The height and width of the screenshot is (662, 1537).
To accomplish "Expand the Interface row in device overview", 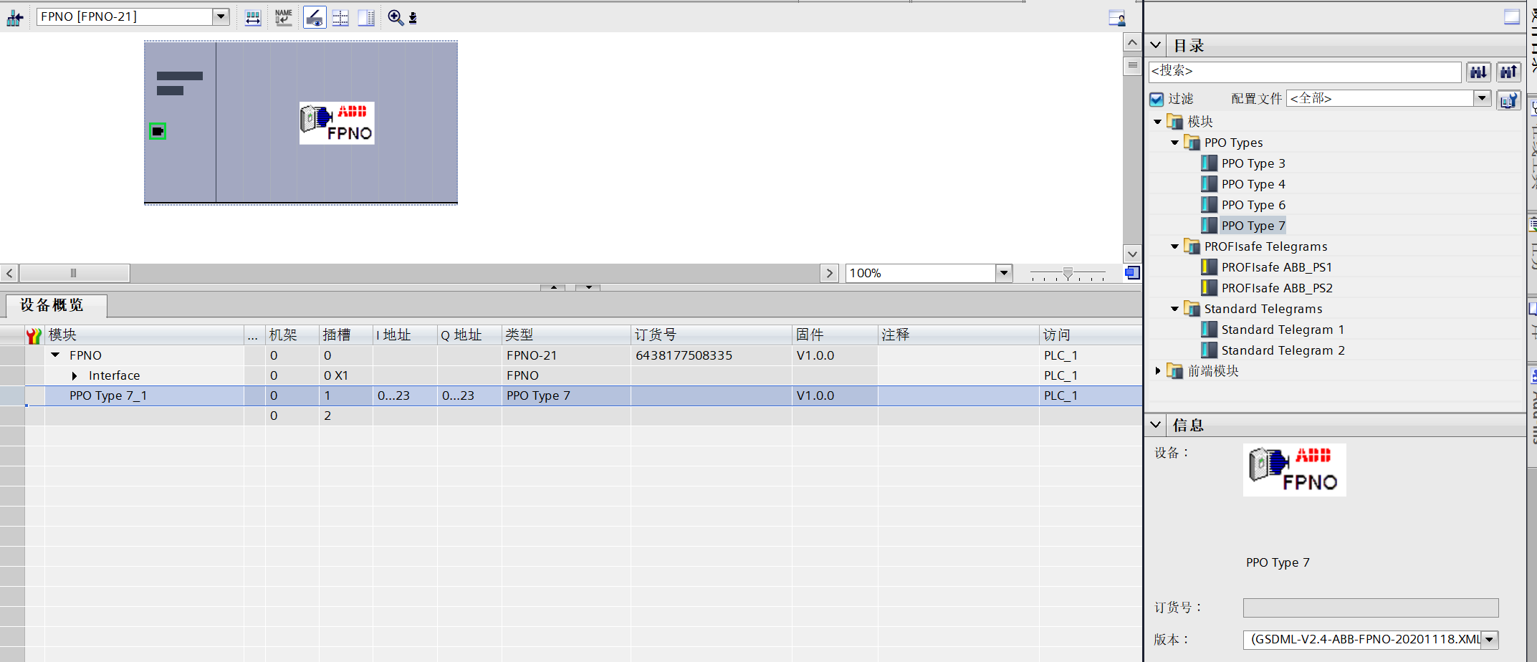I will (x=74, y=375).
